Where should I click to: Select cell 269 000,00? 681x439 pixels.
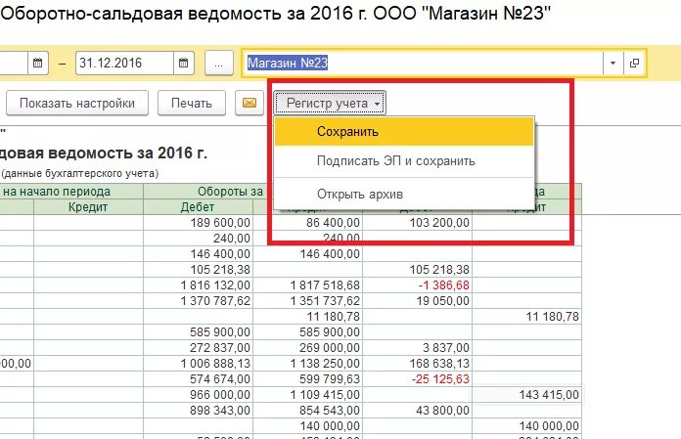pyautogui.click(x=308, y=347)
